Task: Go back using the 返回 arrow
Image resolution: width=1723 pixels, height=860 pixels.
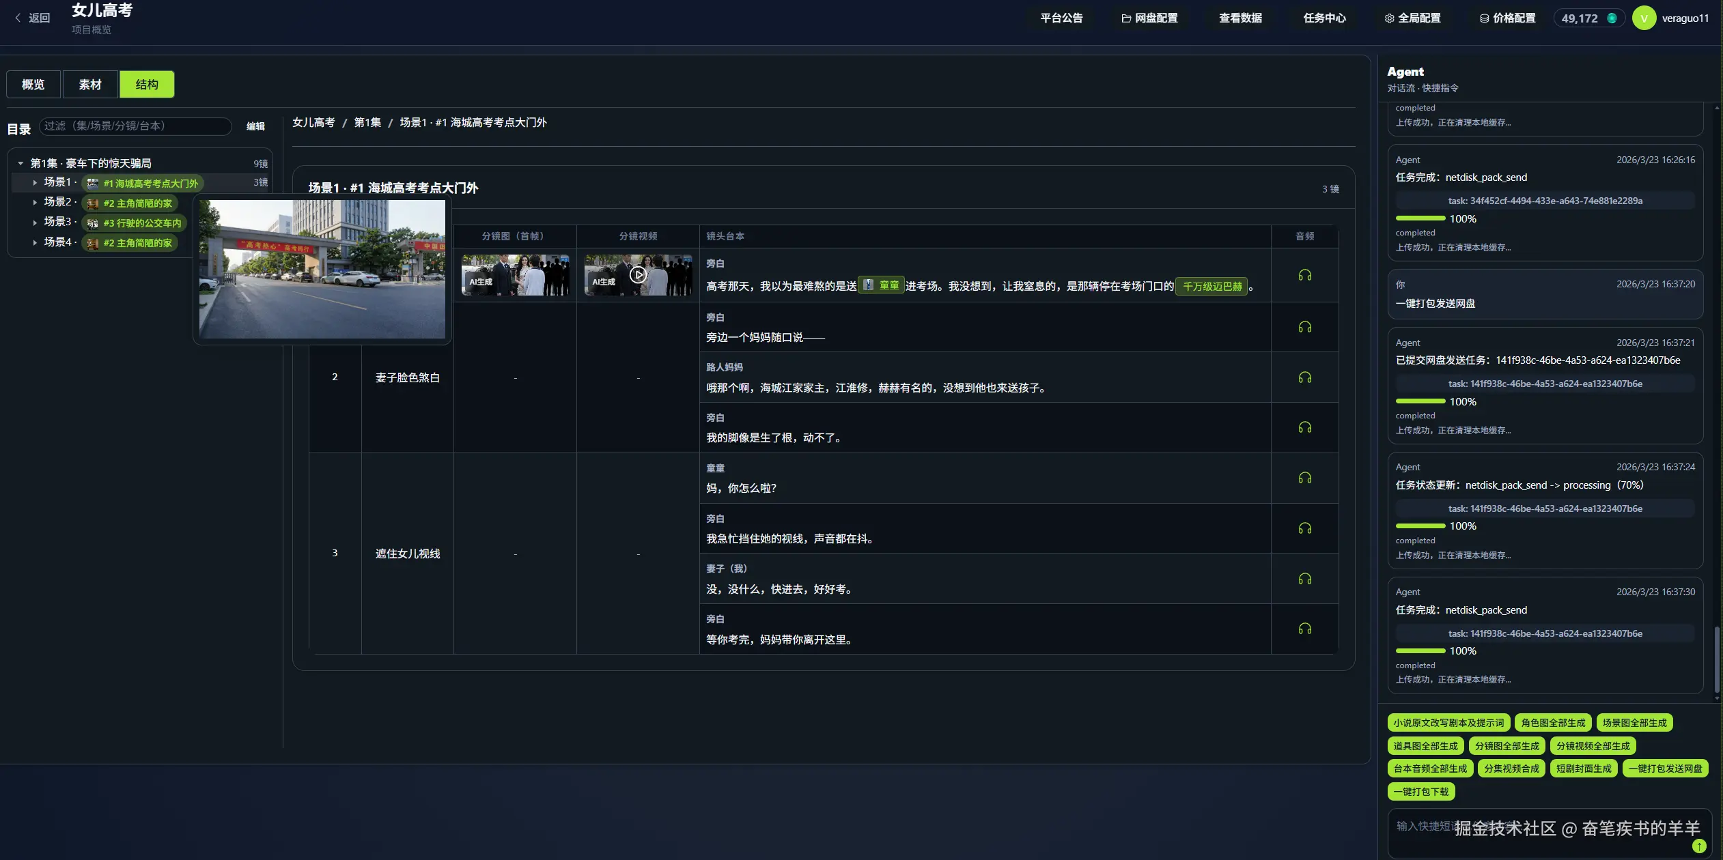Action: click(x=19, y=18)
